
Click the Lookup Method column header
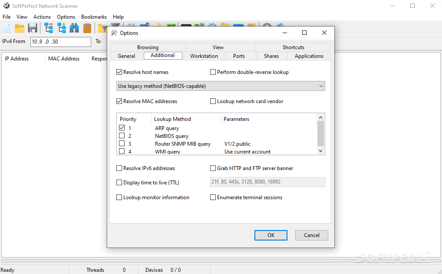[x=172, y=119]
